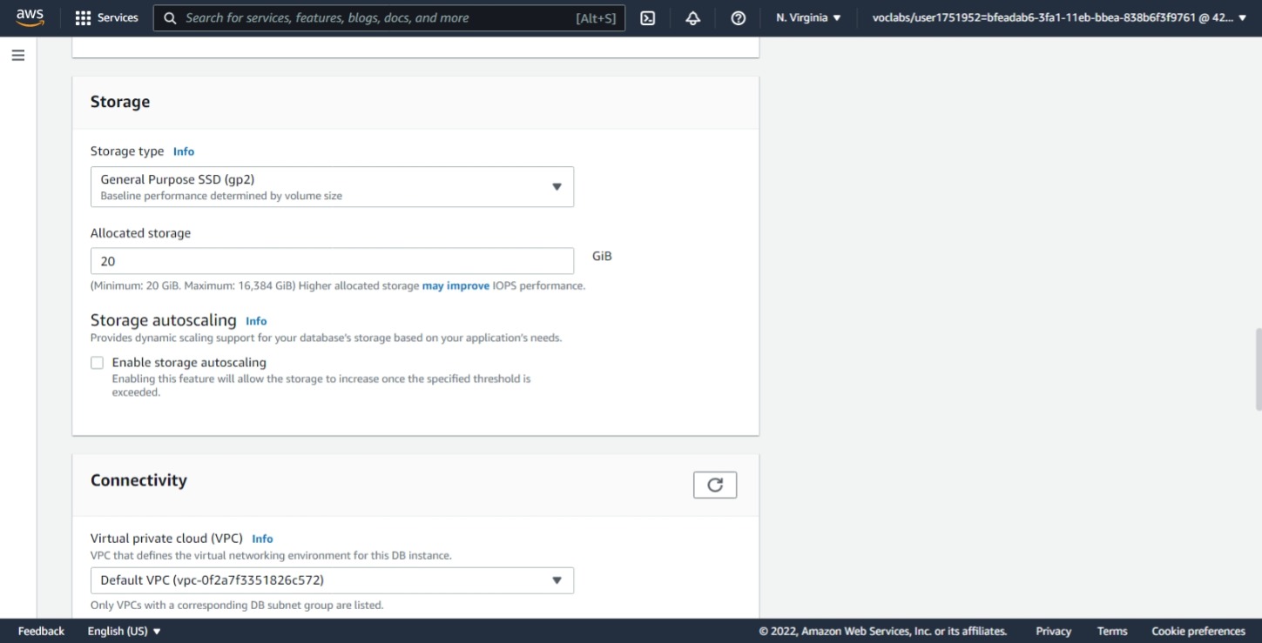Screen dimensions: 1262x643
Task: Enable storage autoscaling
Action: [x=97, y=362]
